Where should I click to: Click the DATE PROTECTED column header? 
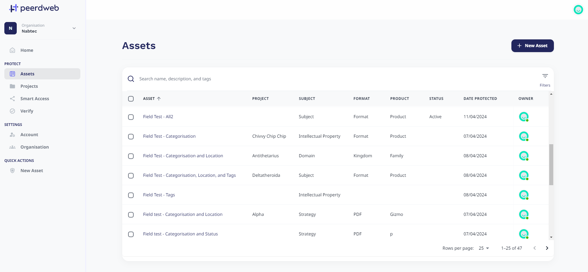click(480, 99)
